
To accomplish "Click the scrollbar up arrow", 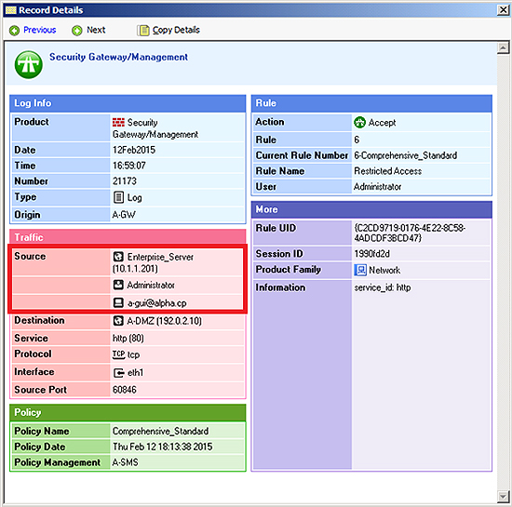I will (x=503, y=47).
